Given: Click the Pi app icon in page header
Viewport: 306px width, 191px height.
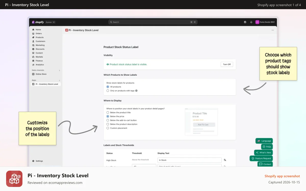Looking at the screenshot, I should (x=67, y=30).
